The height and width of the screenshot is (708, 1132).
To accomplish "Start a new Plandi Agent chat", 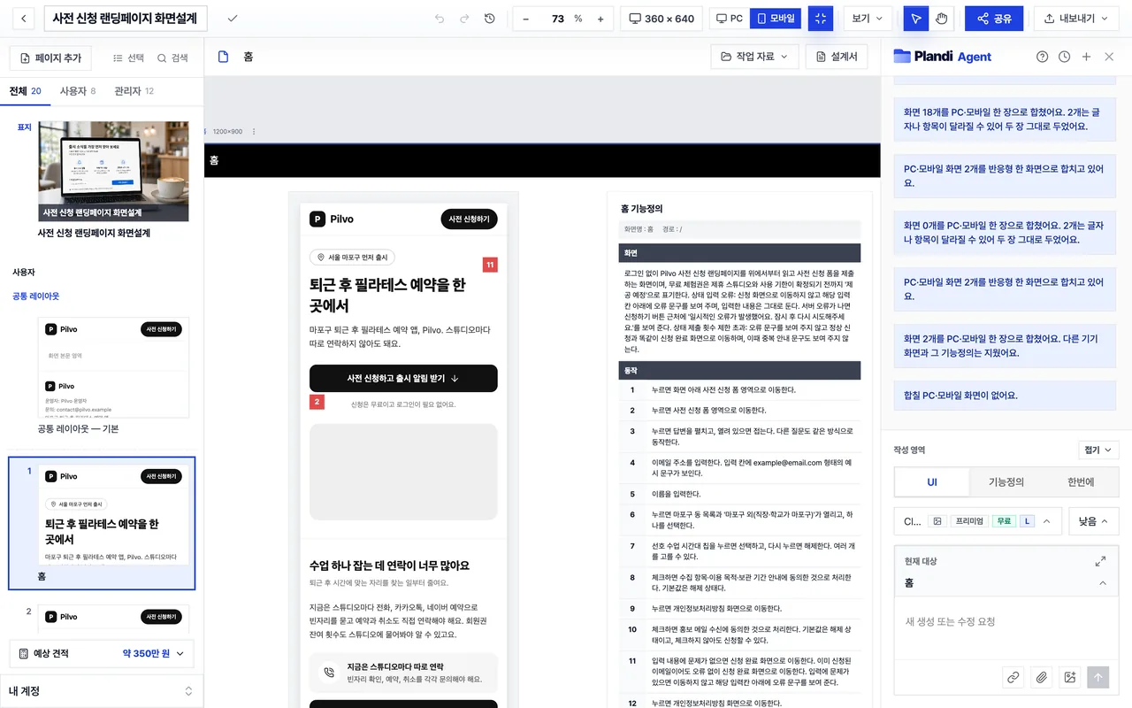I will pyautogui.click(x=1086, y=57).
